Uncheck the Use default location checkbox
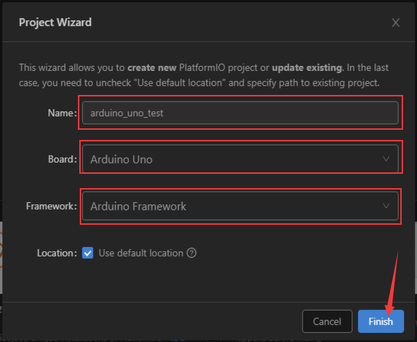This screenshot has height=342, width=417. pyautogui.click(x=88, y=253)
